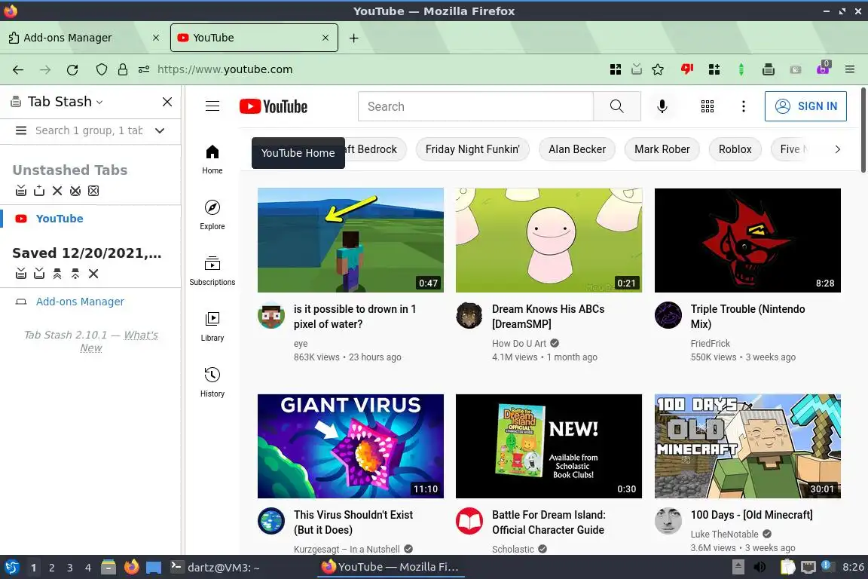Open the GIANT VIRUS video thumbnail

[x=350, y=446]
